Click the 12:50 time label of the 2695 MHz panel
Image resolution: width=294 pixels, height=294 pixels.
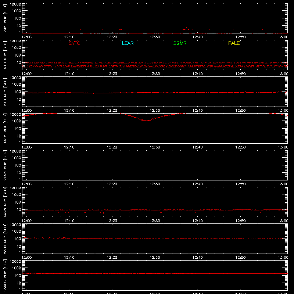tap(240, 184)
